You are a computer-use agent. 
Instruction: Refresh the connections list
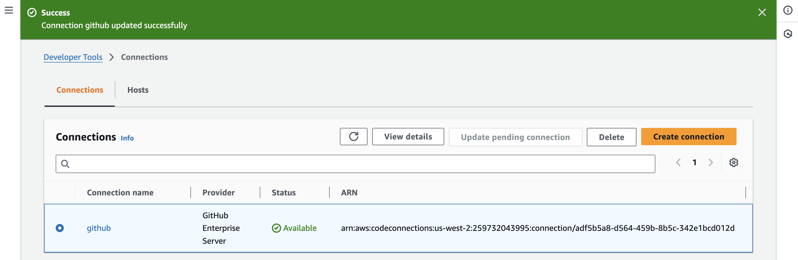coord(354,137)
